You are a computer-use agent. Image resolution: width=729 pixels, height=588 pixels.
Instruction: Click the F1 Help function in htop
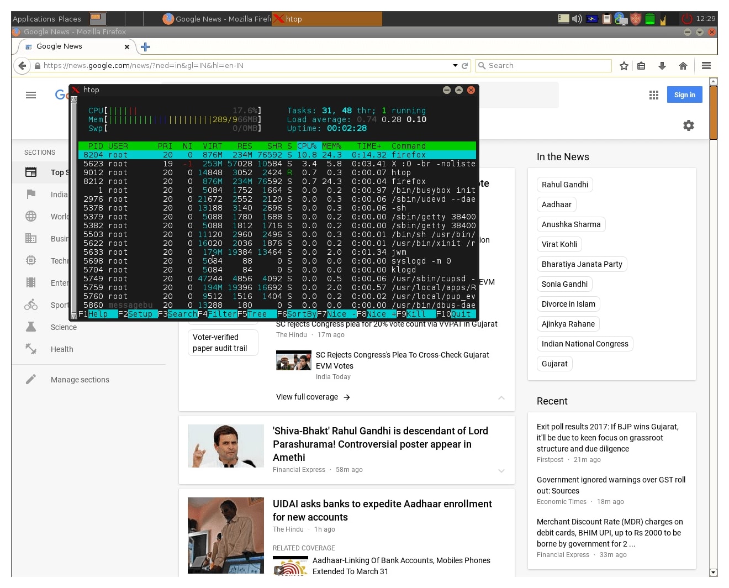click(x=98, y=314)
